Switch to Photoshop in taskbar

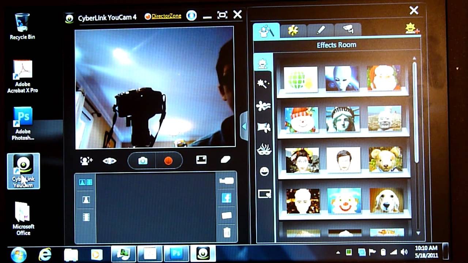click(177, 254)
